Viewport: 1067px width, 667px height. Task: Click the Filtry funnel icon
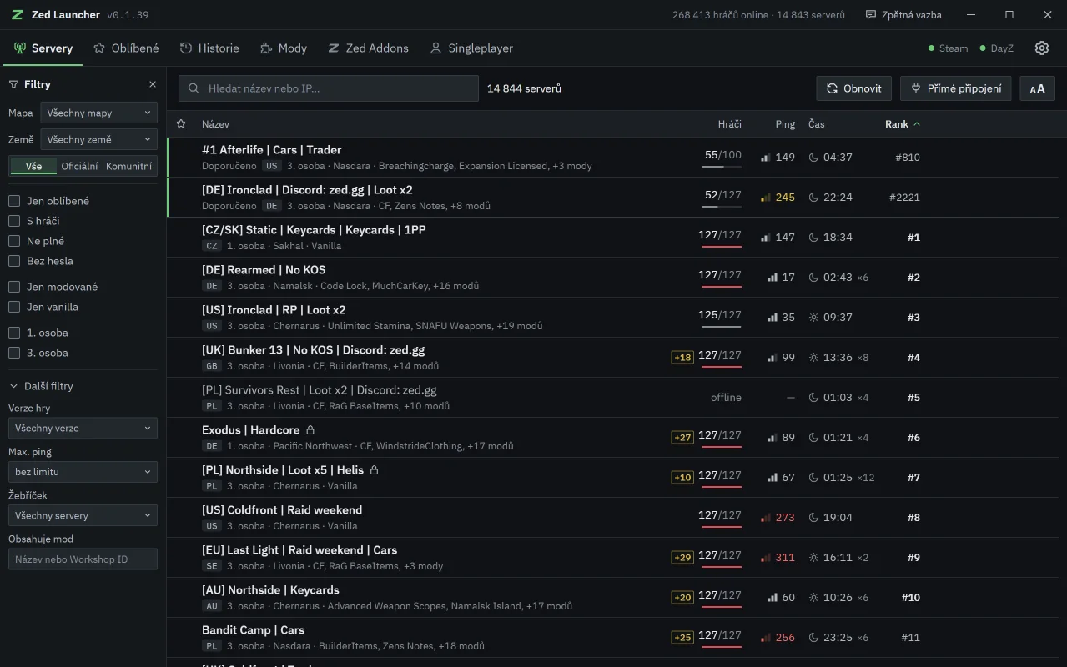14,84
